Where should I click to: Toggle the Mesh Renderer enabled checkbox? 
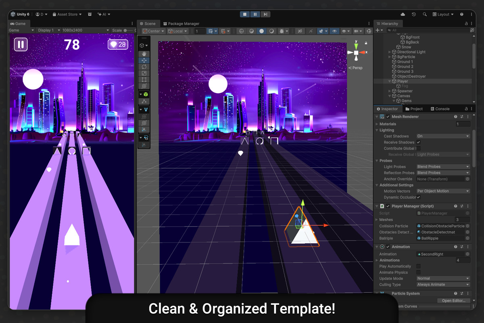pos(388,117)
